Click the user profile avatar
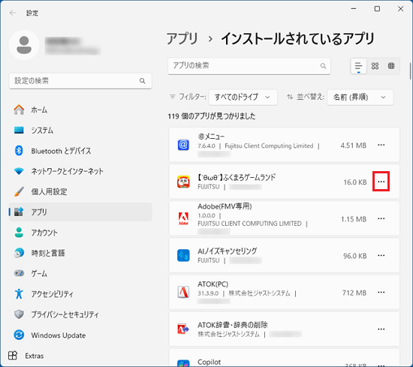This screenshot has width=413, height=367. pos(24,45)
